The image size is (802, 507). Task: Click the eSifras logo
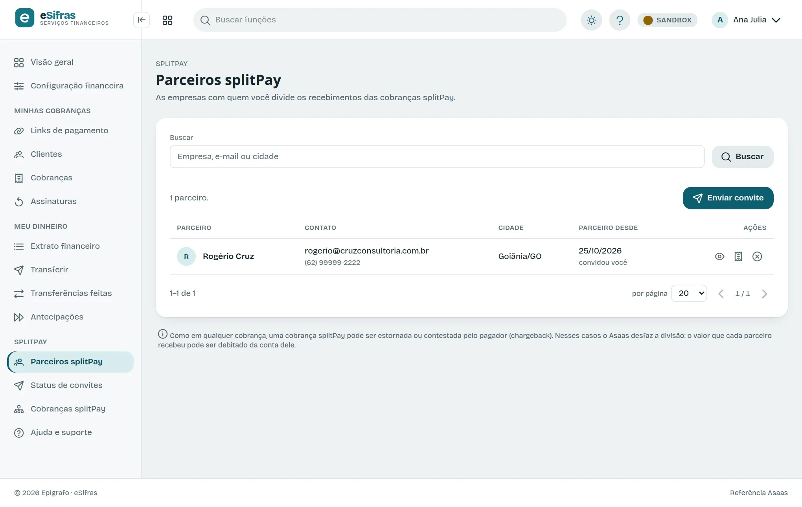click(x=62, y=18)
